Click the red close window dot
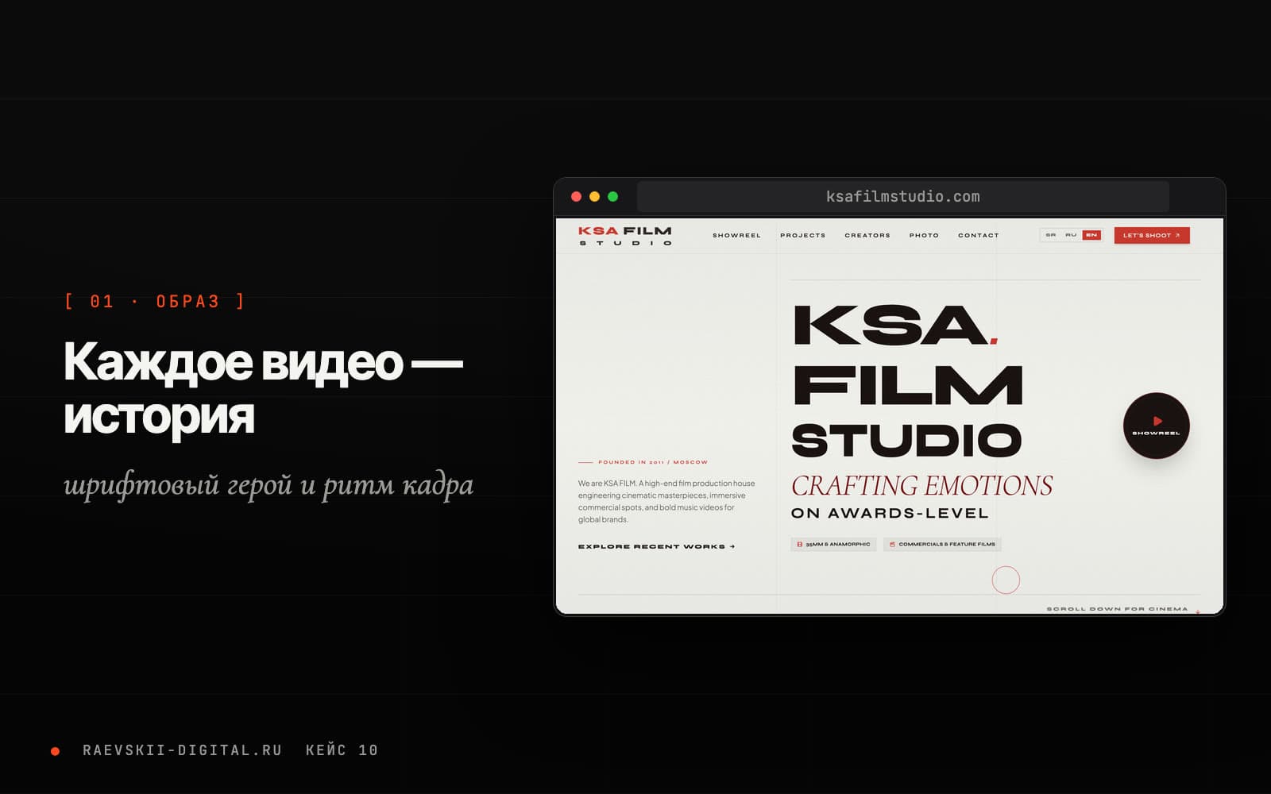The width and height of the screenshot is (1271, 794). point(577,197)
